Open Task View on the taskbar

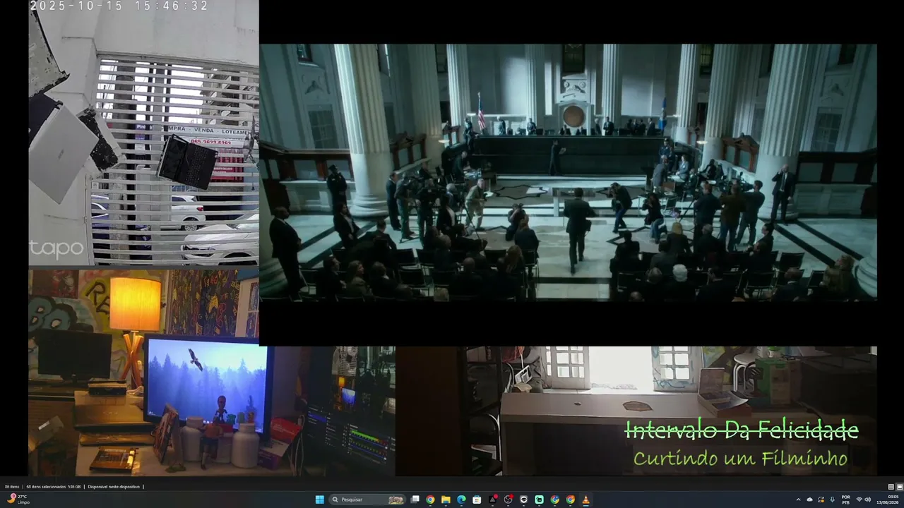click(415, 500)
